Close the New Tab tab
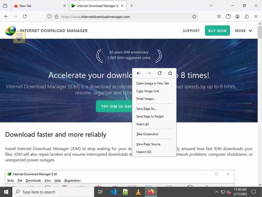Screen dimensions: 262x197 click(64, 6)
